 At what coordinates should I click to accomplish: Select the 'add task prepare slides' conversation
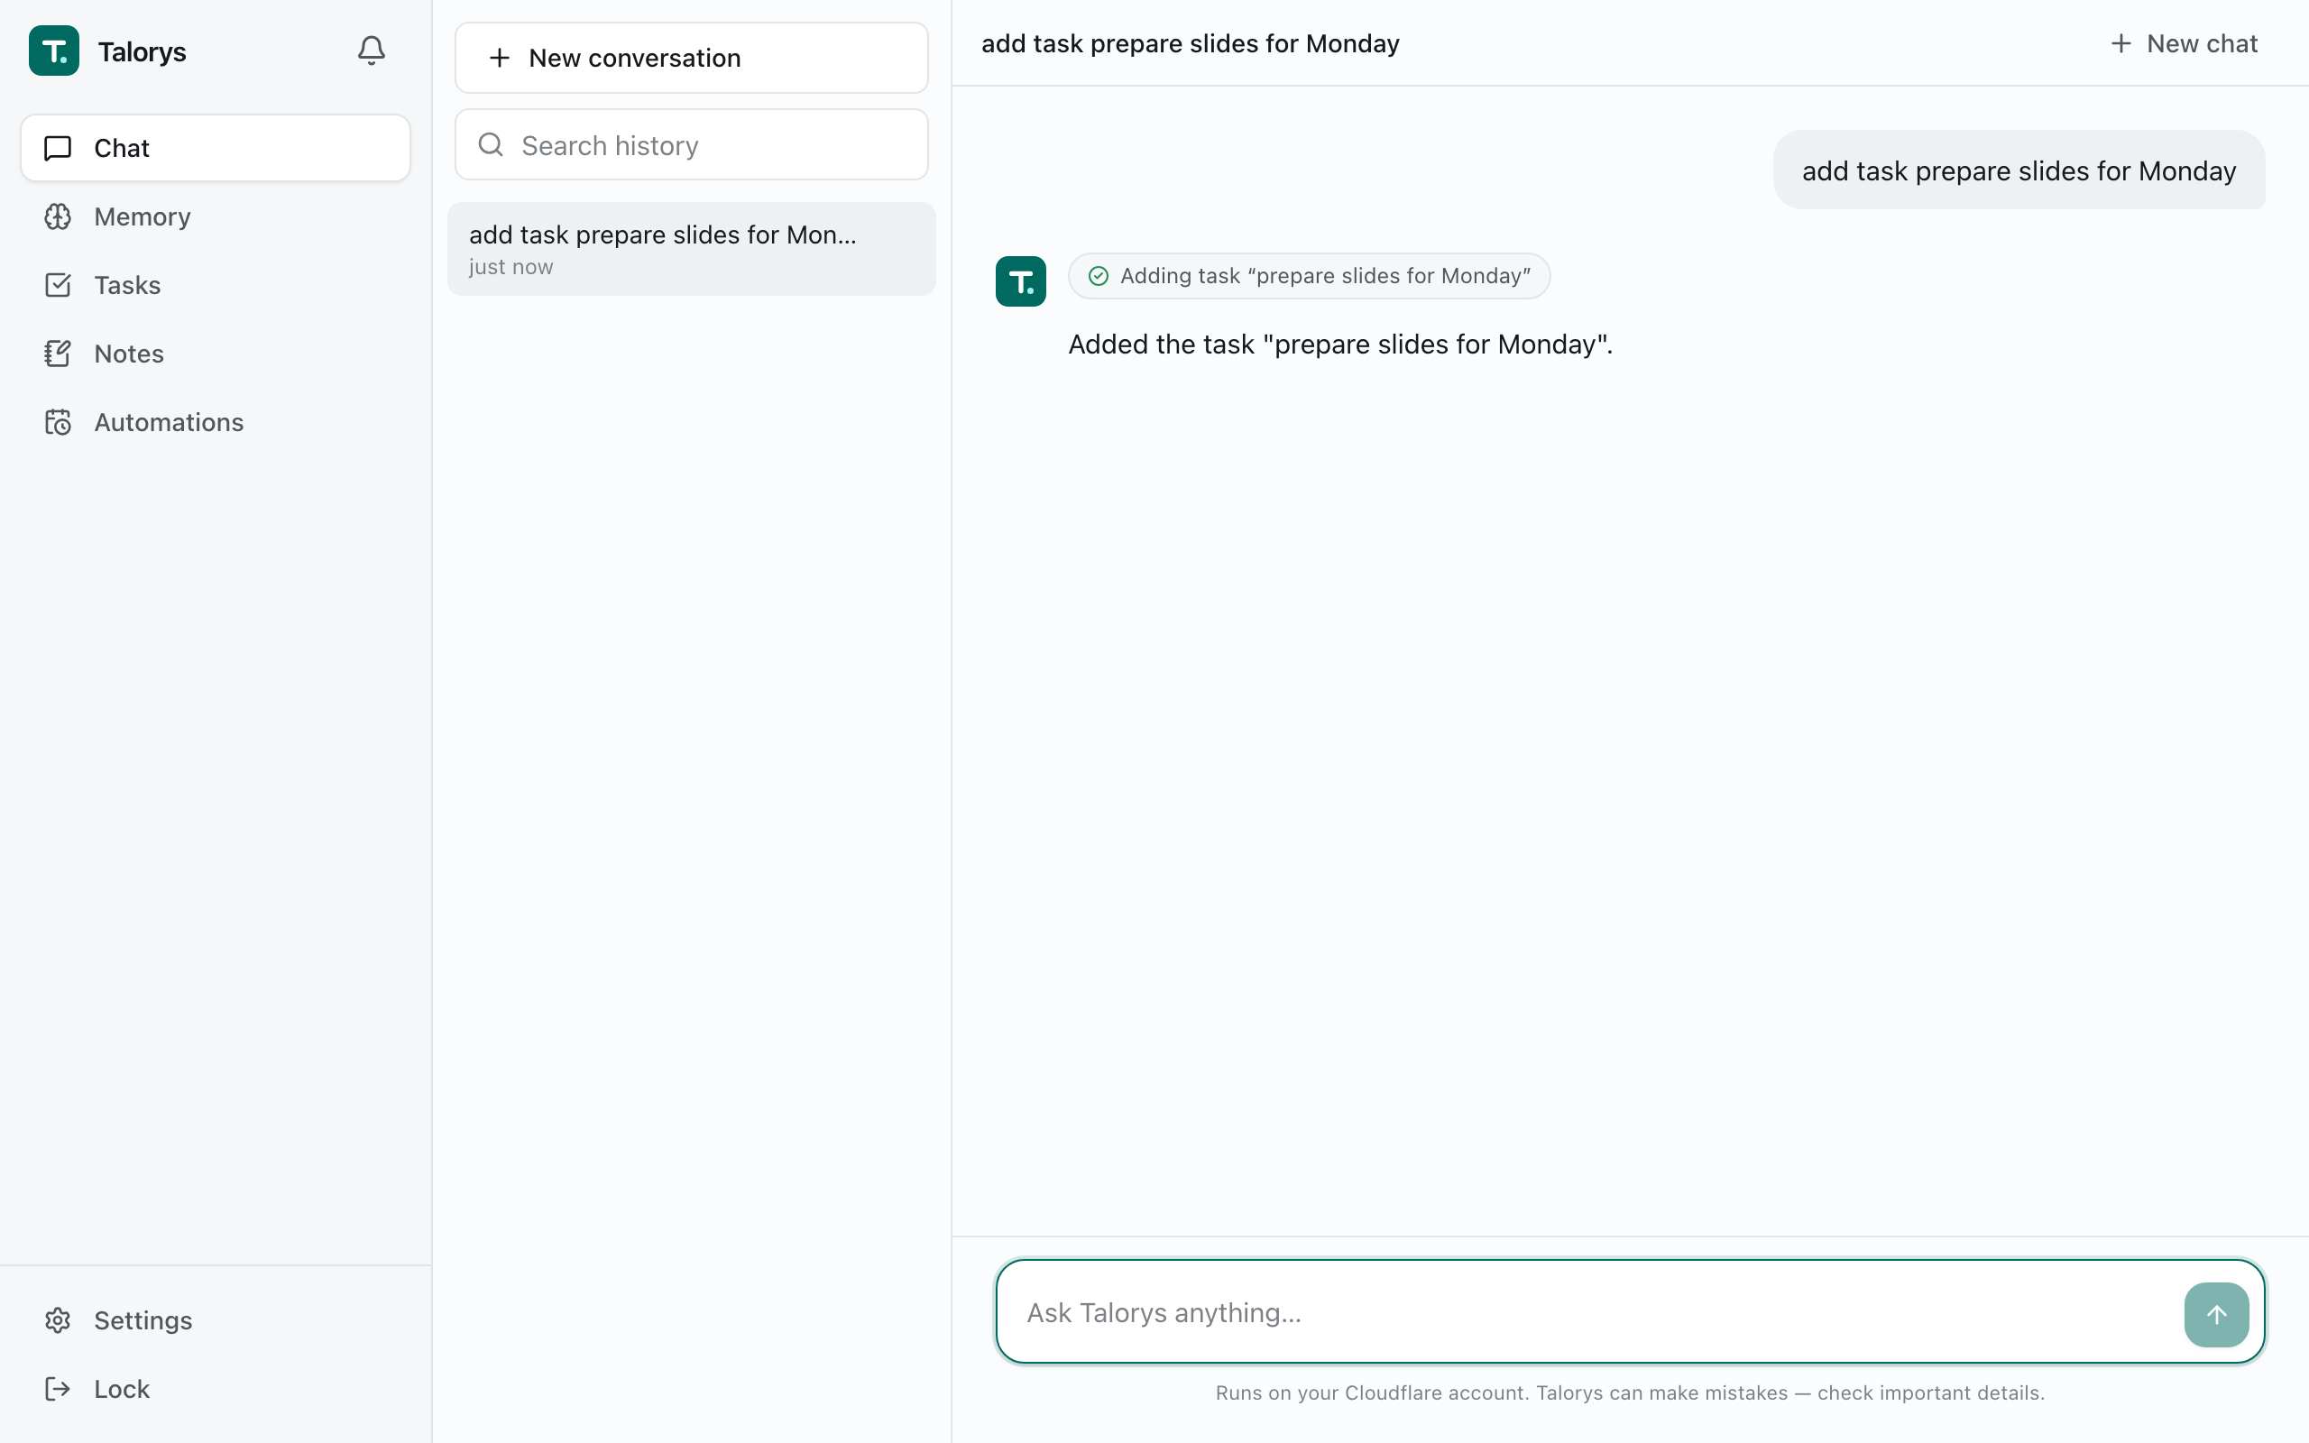point(692,249)
